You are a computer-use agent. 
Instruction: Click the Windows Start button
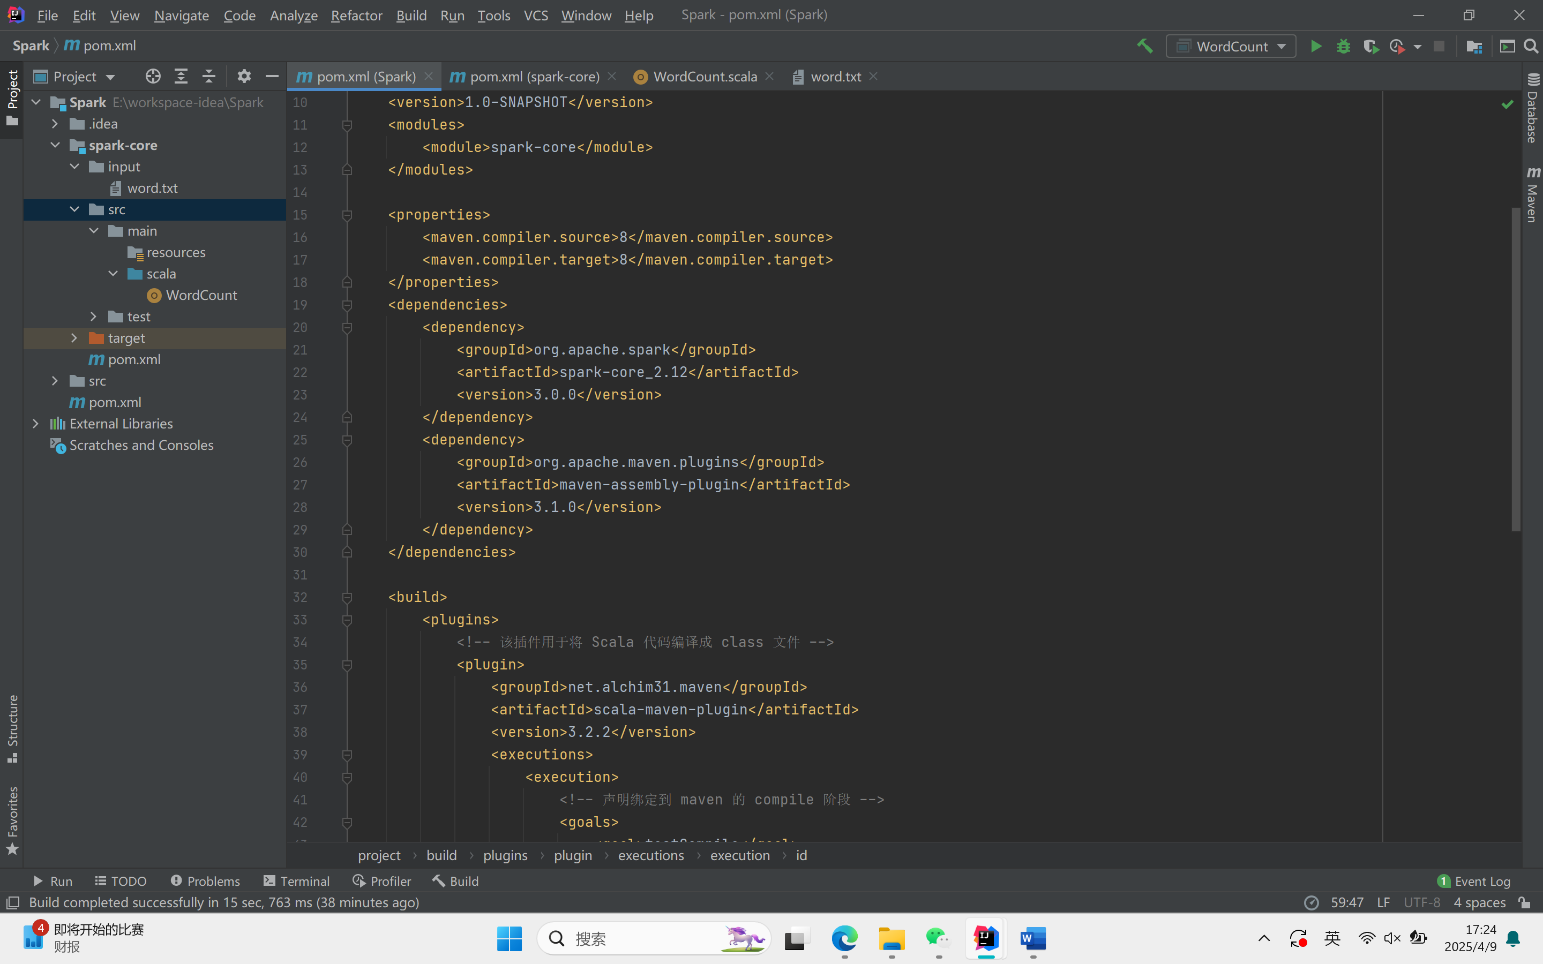(x=509, y=938)
